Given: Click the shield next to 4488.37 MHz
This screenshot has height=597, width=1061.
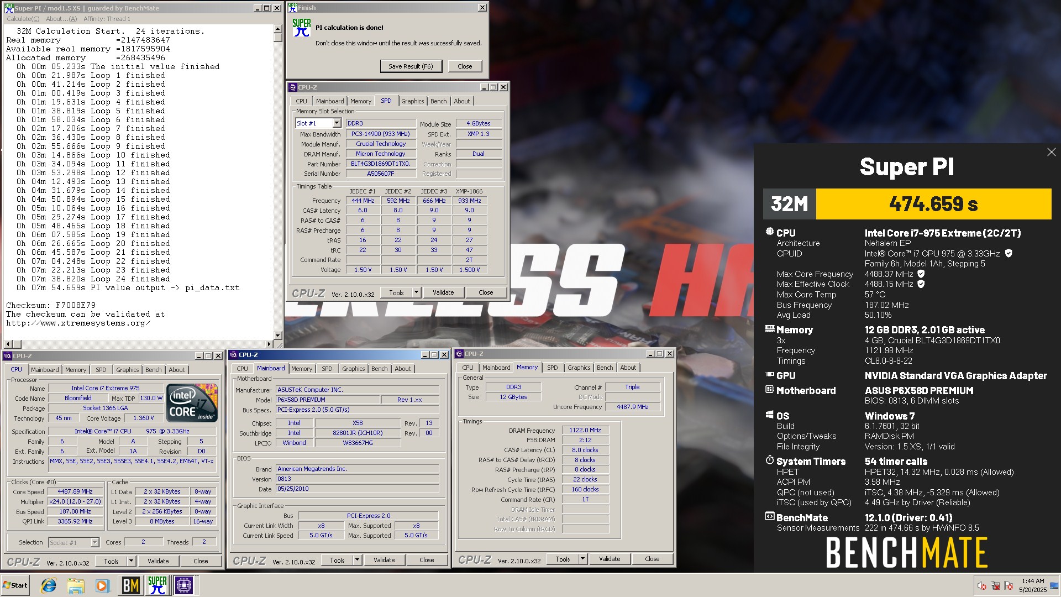Looking at the screenshot, I should pos(921,274).
